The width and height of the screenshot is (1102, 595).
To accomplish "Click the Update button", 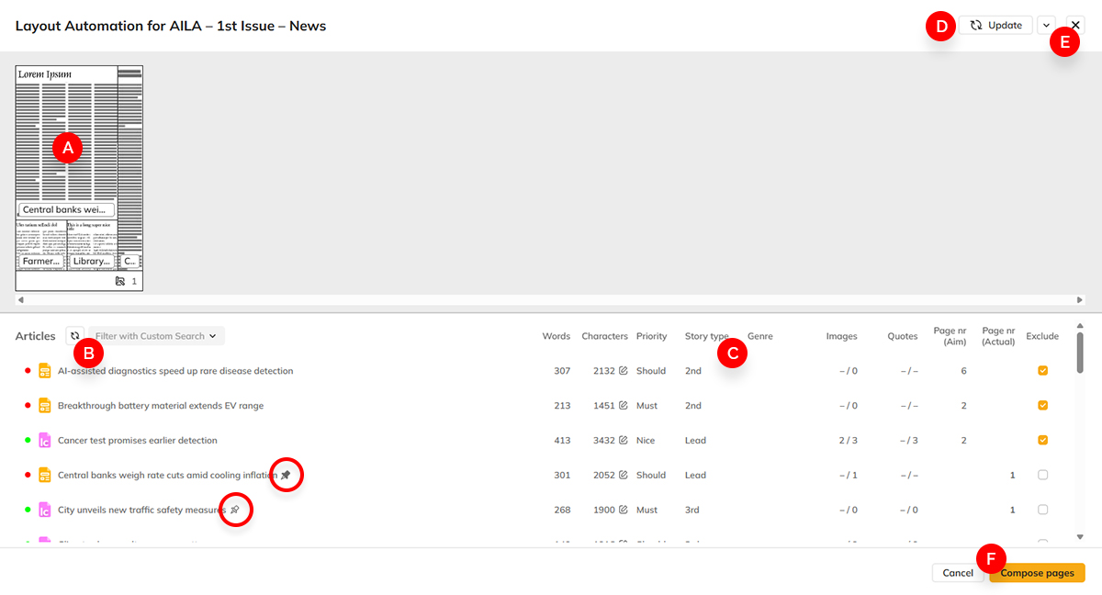I will click(x=996, y=26).
